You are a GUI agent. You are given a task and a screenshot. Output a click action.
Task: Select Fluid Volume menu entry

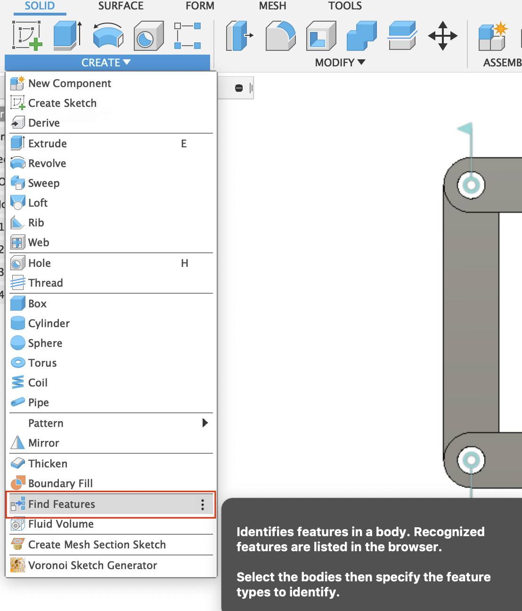tap(111, 524)
